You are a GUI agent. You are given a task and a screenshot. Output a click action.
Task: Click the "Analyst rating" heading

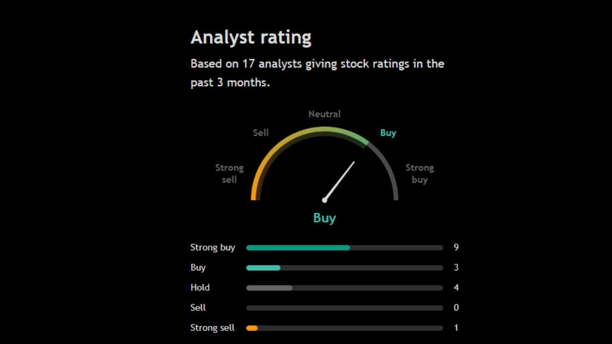tap(251, 37)
